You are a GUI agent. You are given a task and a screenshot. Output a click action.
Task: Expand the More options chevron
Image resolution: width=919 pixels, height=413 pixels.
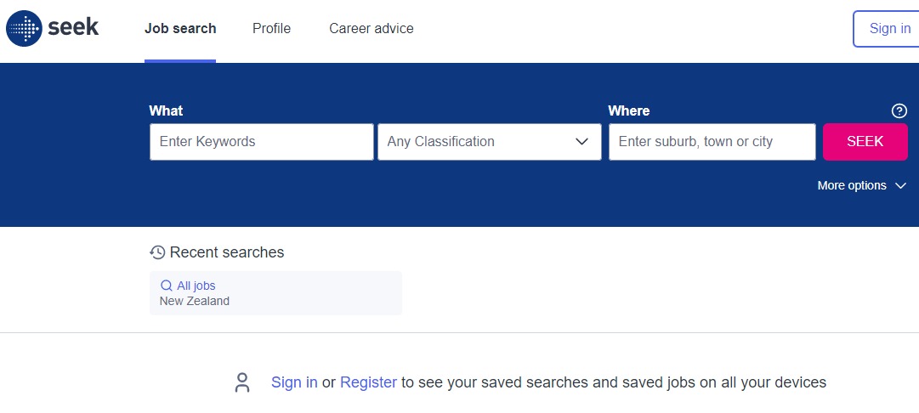901,186
